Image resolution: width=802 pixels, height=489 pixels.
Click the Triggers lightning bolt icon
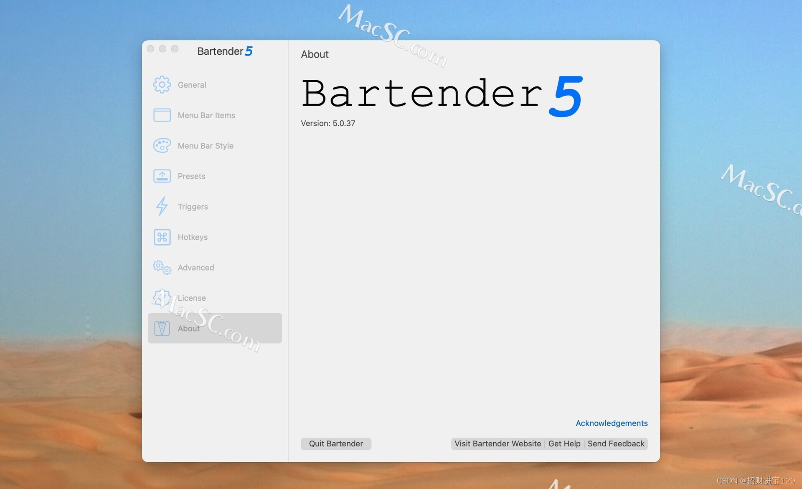pyautogui.click(x=162, y=206)
